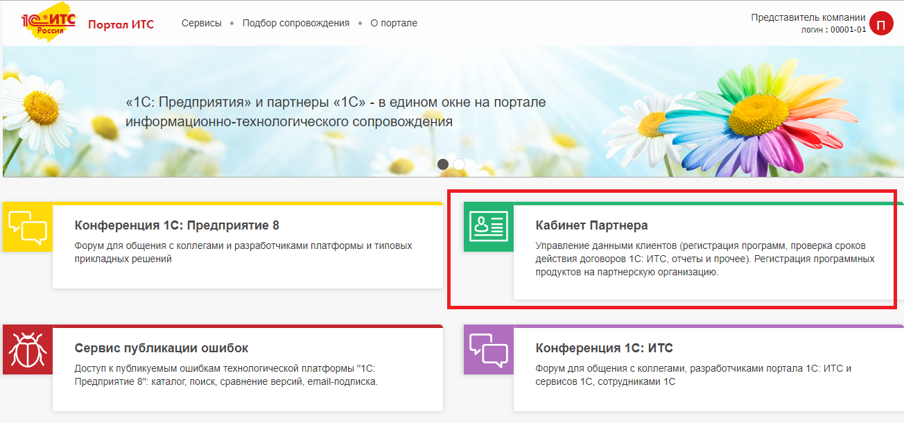Click the yellow chat icon for Конференция 1С: Предприятие 8

pos(28,226)
